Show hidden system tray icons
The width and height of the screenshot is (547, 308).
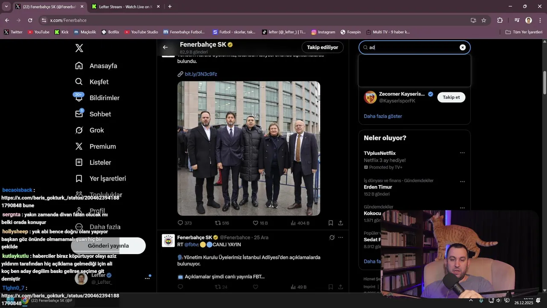click(x=471, y=300)
